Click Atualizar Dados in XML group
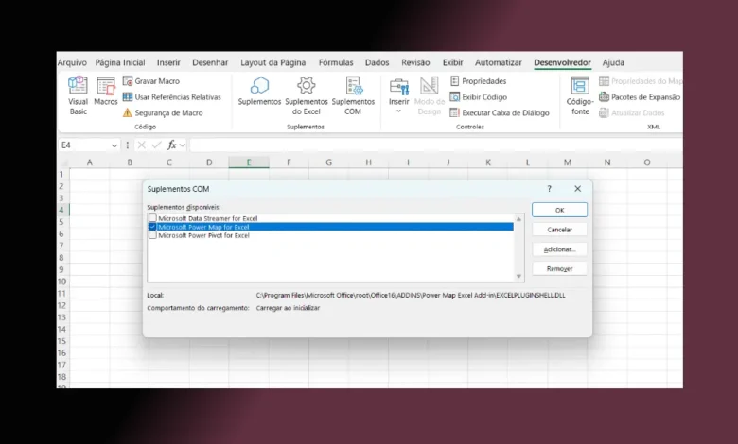Viewport: 738px width, 444px height. click(x=632, y=112)
